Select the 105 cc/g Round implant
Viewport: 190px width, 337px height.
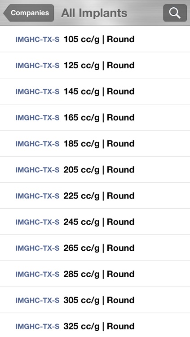click(x=95, y=39)
